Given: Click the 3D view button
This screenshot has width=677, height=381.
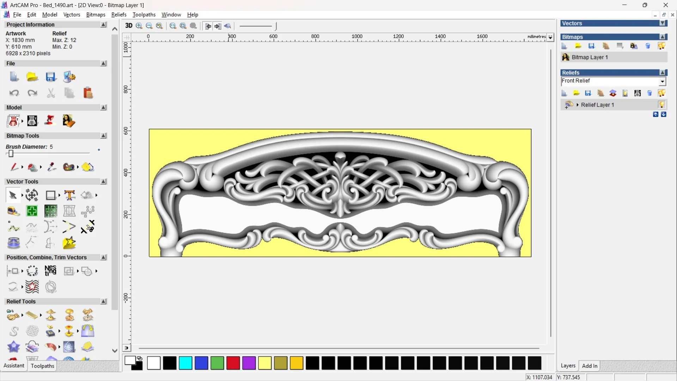Looking at the screenshot, I should coord(129,26).
